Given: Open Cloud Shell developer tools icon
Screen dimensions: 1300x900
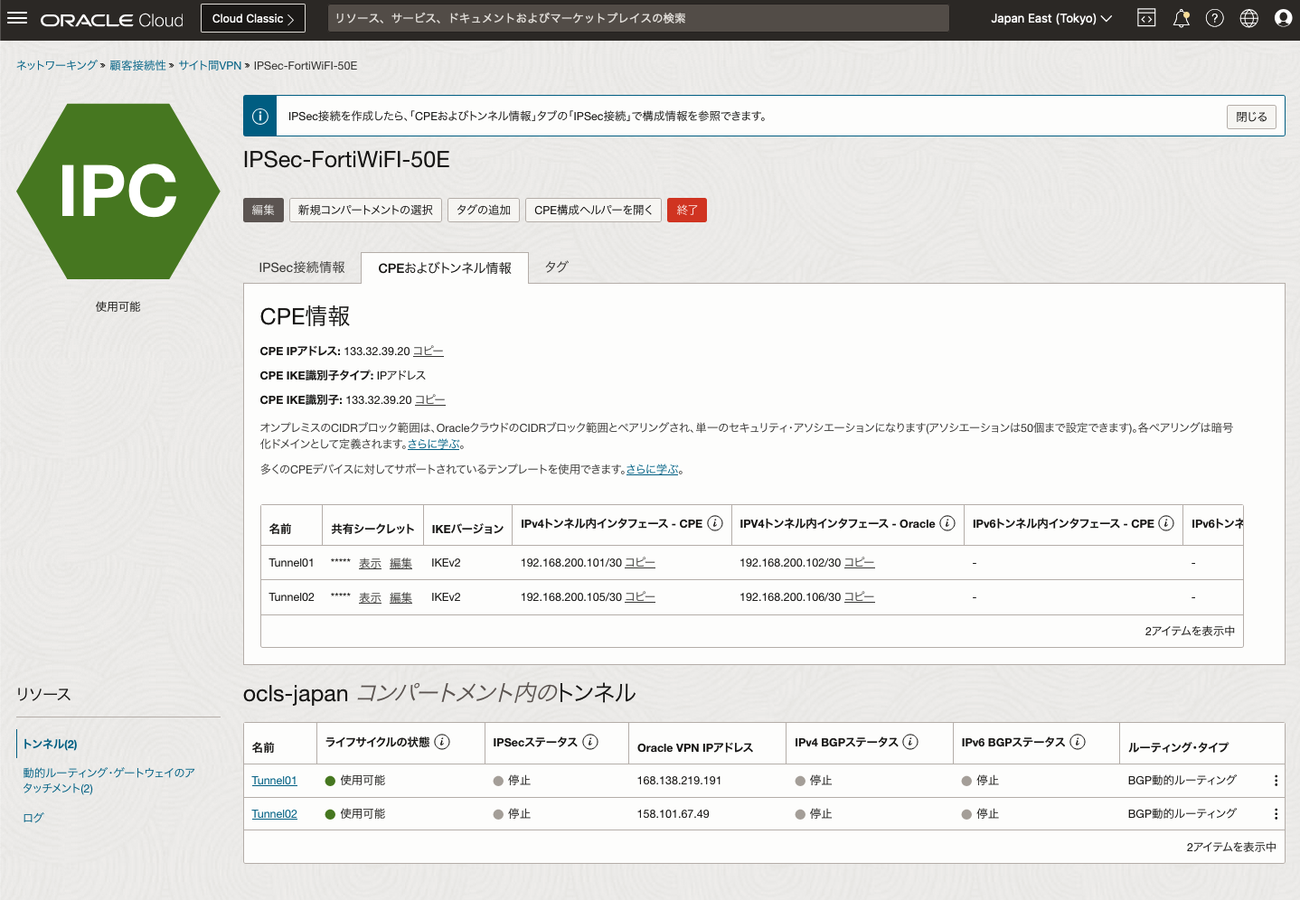Looking at the screenshot, I should (1146, 18).
